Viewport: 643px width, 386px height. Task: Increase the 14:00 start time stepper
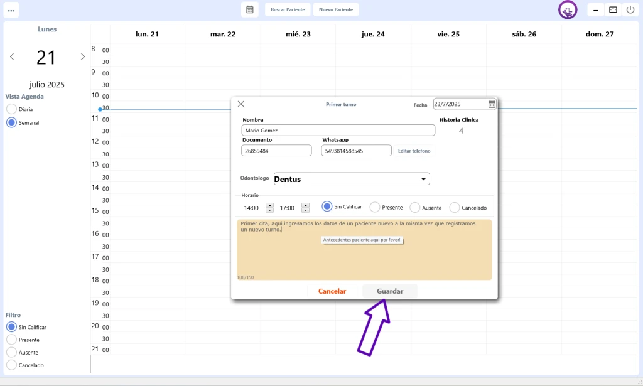tap(269, 205)
